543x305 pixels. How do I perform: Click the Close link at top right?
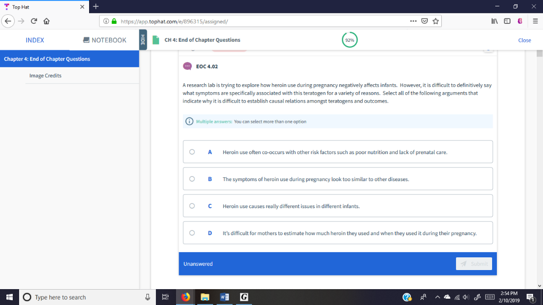(x=524, y=40)
